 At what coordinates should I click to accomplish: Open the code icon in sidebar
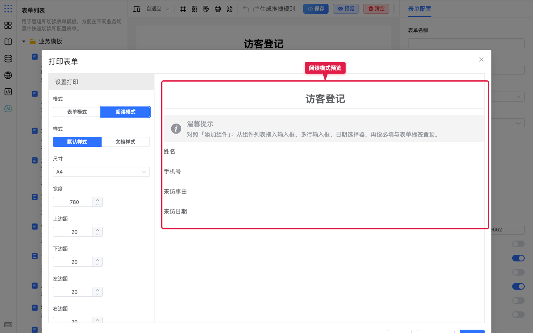click(8, 92)
